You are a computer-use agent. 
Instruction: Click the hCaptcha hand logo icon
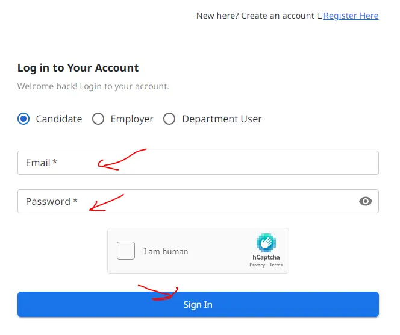pos(266,243)
